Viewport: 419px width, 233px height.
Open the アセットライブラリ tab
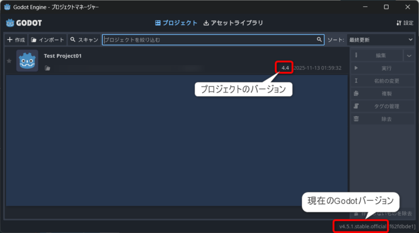click(x=233, y=23)
